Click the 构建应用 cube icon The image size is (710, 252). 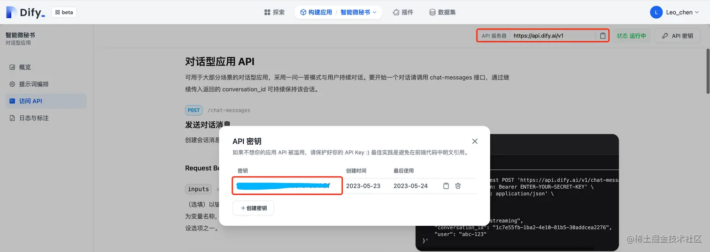click(303, 12)
